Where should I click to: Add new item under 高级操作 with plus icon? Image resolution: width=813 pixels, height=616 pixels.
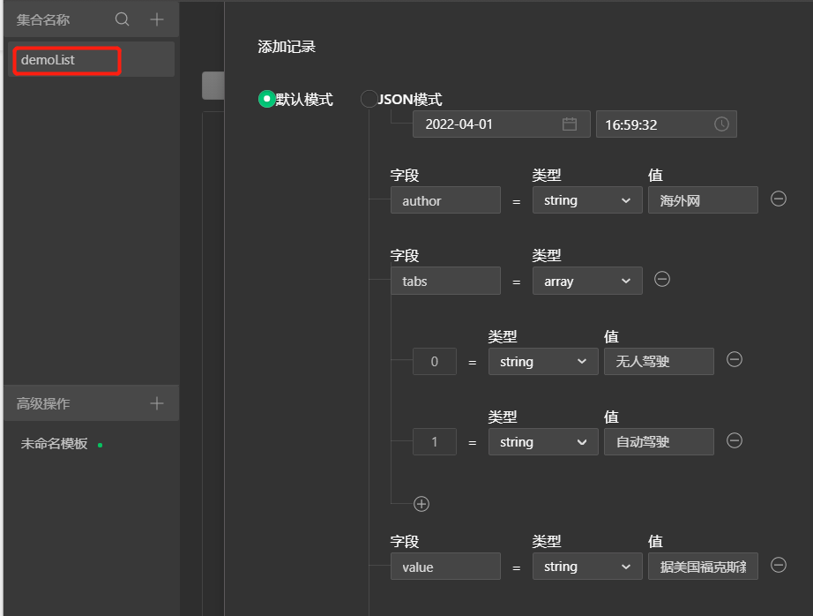[156, 402]
